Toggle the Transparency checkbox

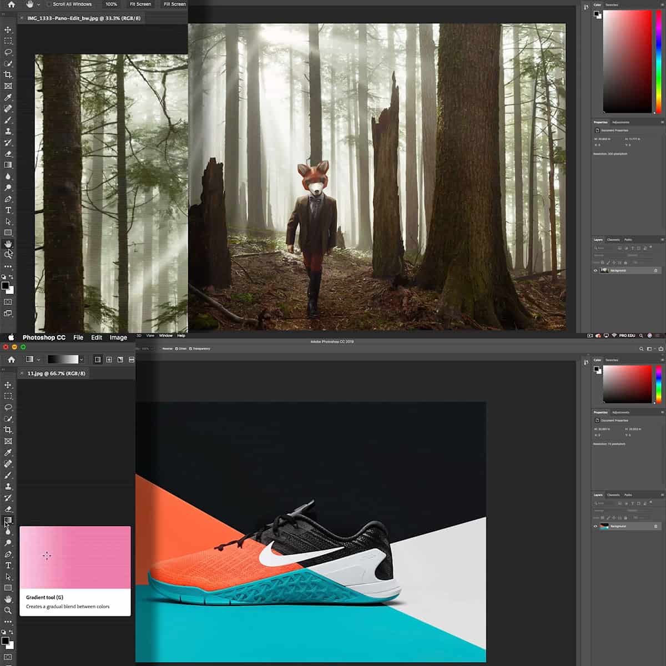(190, 349)
